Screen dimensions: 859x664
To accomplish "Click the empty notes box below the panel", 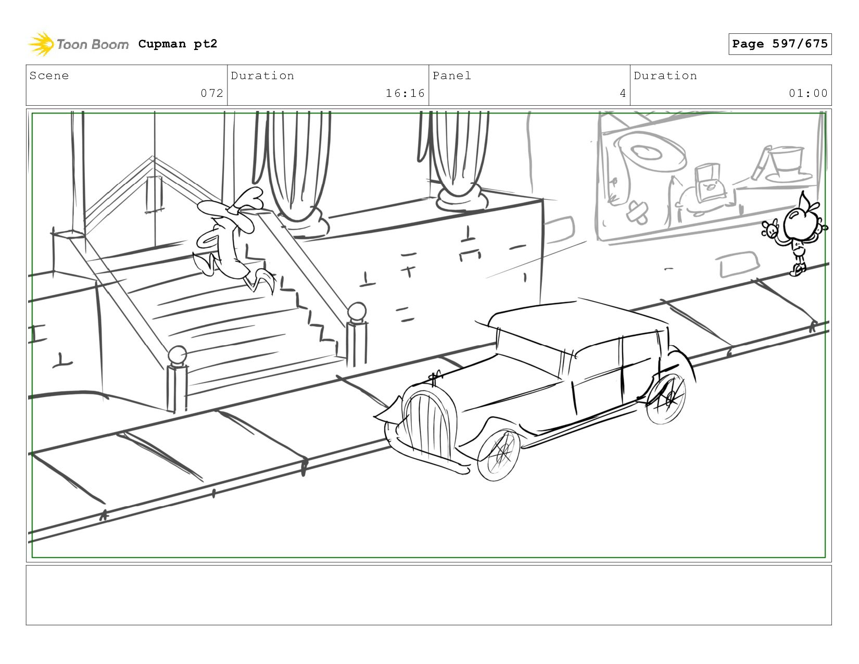I will pyautogui.click(x=428, y=595).
